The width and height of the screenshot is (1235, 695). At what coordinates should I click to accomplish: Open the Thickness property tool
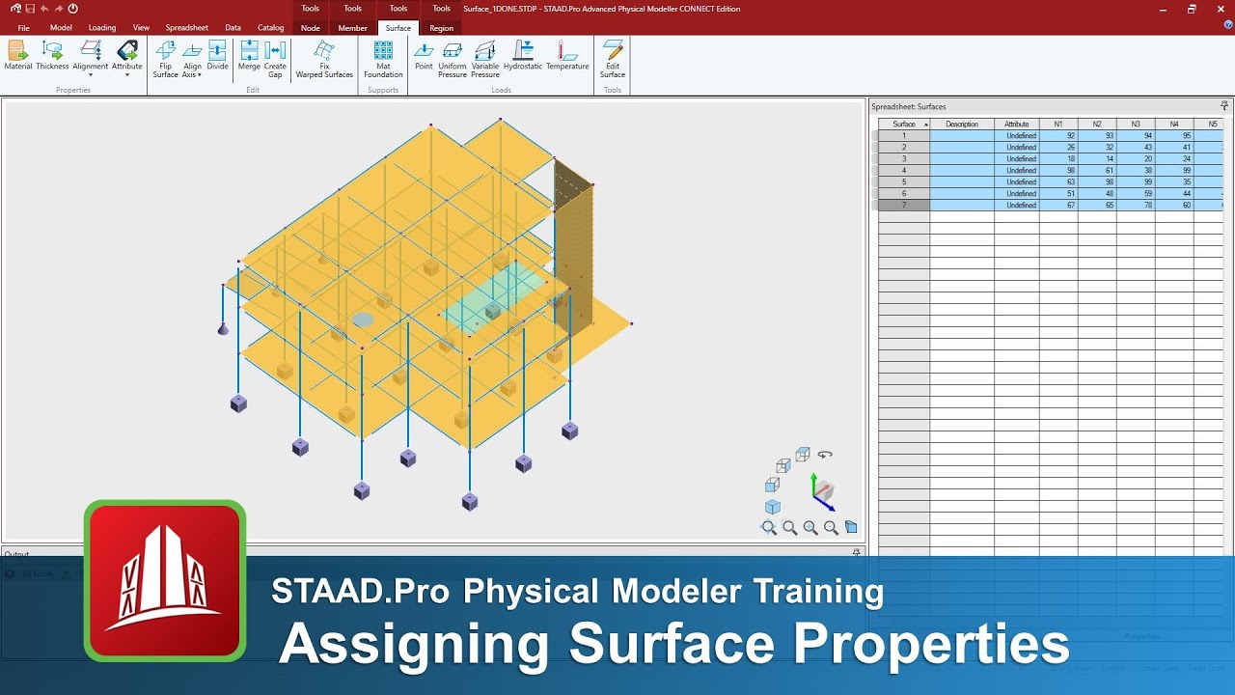point(52,57)
